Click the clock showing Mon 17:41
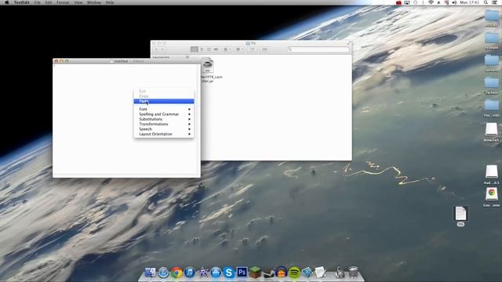The image size is (502, 282). tap(470, 2)
